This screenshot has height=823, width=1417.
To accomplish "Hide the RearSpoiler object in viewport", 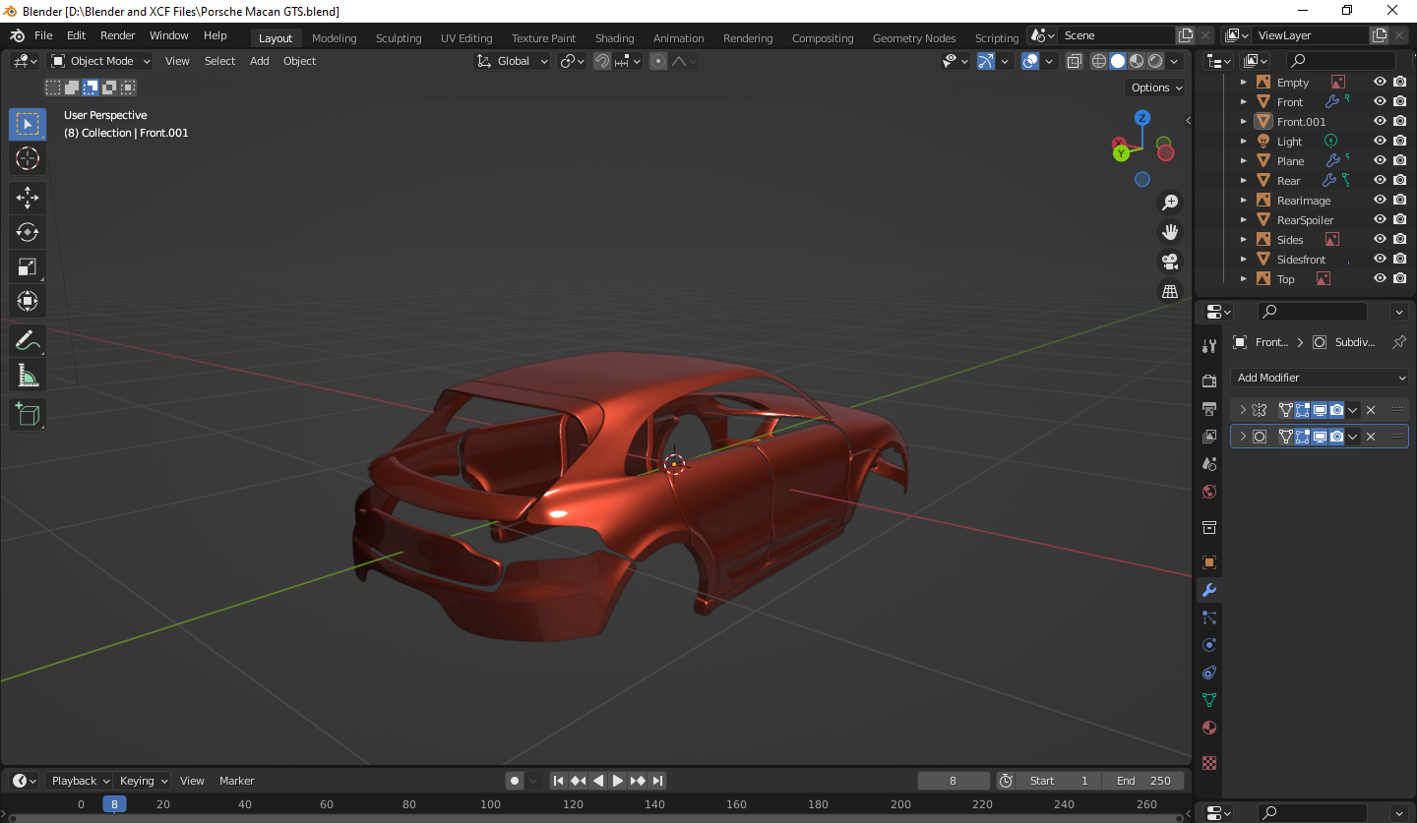I will click(1380, 220).
